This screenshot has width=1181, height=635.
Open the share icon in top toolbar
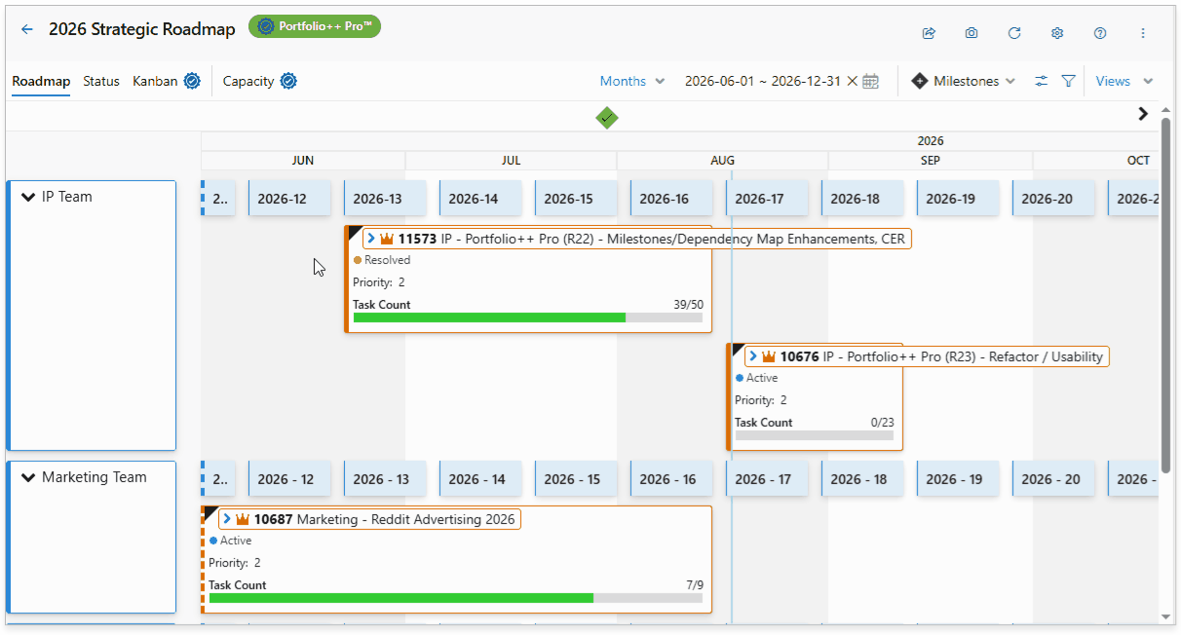click(x=929, y=33)
